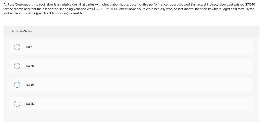Click the $0.80 answer label text
This screenshot has width=265, height=125.
click(30, 66)
